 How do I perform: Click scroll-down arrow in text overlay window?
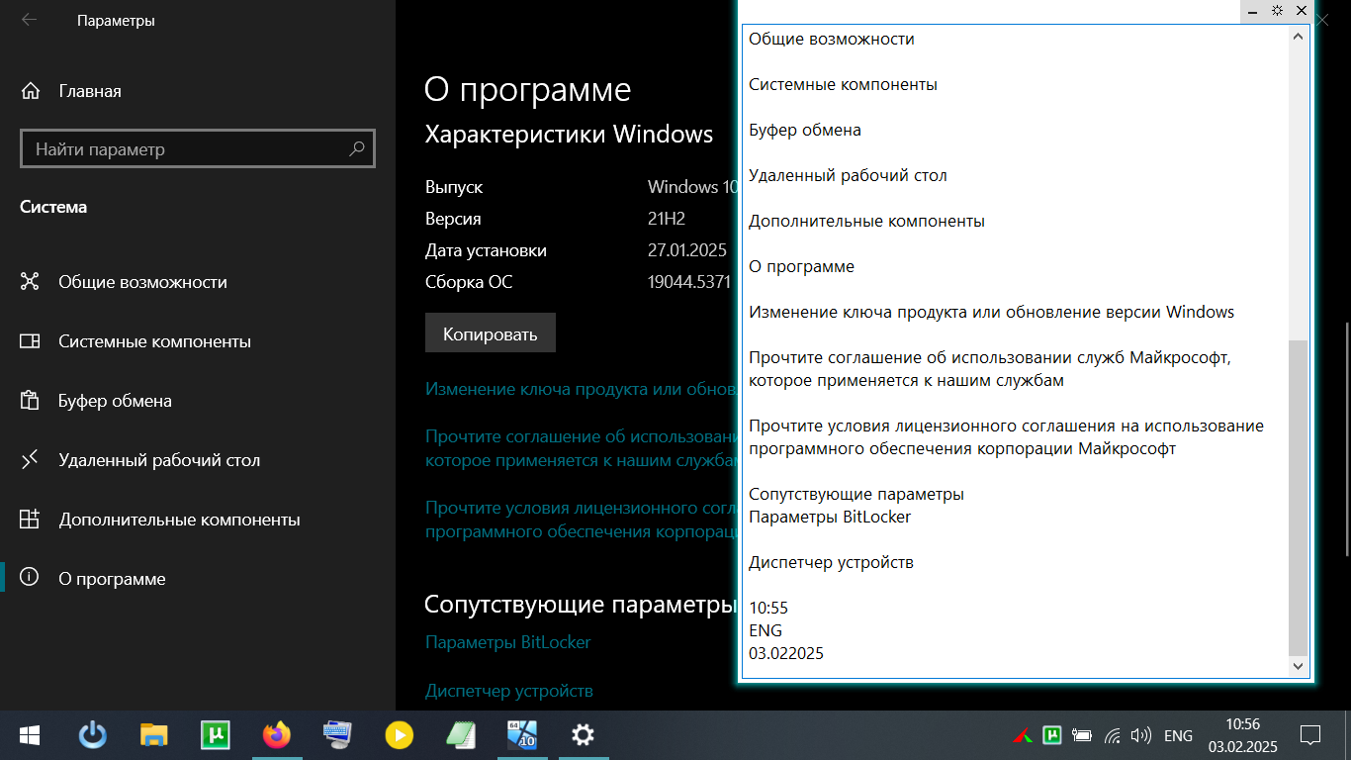pos(1299,668)
